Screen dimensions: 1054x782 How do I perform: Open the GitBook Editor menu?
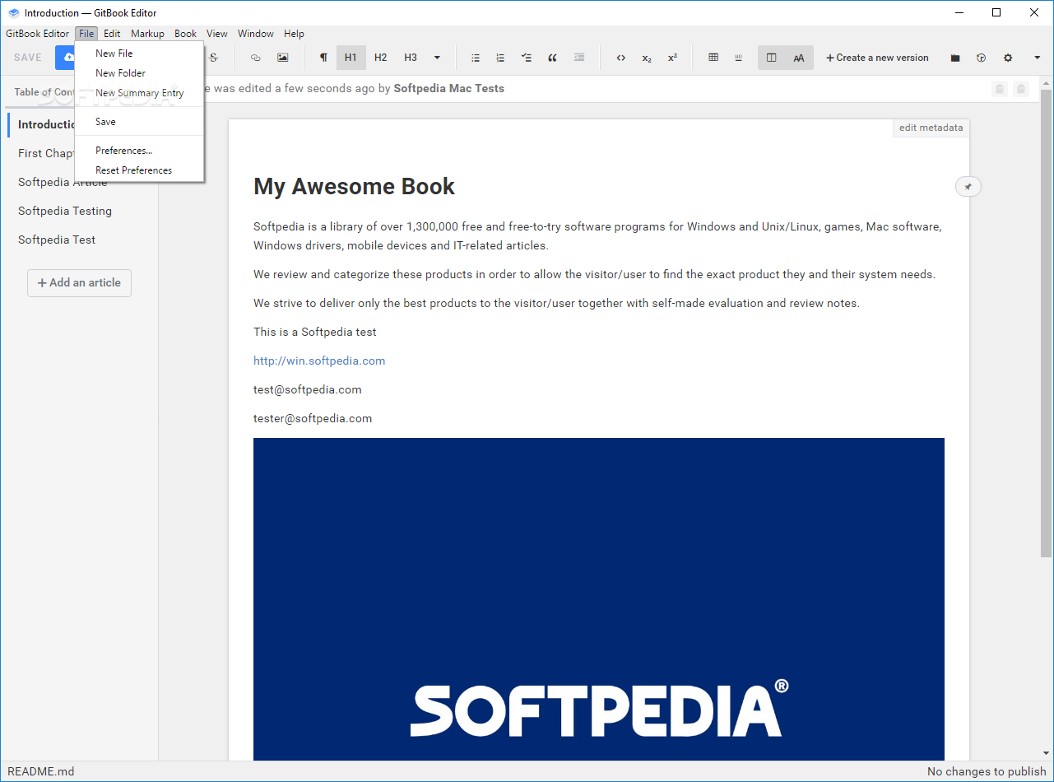point(38,34)
